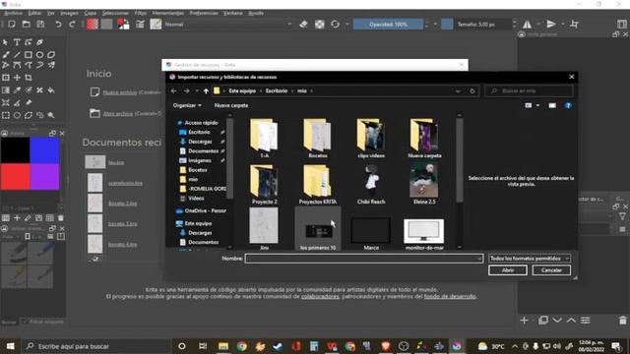
Task: Click Nueva carpeta in file dialog
Action: click(231, 105)
